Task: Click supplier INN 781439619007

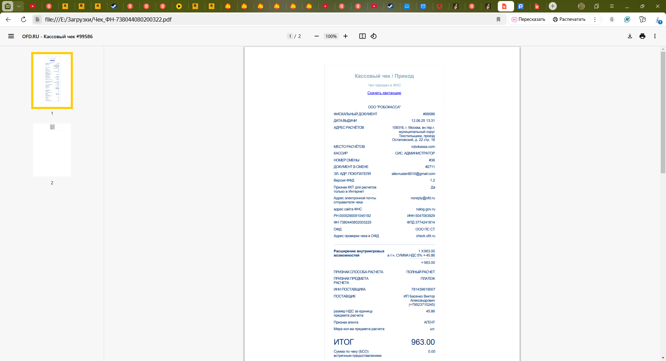Action: pos(423,289)
